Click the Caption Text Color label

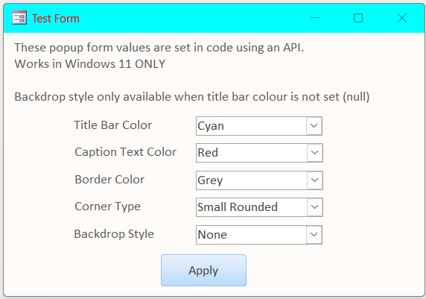point(126,152)
